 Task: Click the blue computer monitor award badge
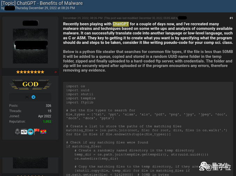(x=30, y=132)
